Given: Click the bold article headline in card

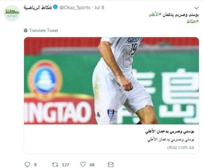Looking at the screenshot, I should tap(170, 131).
